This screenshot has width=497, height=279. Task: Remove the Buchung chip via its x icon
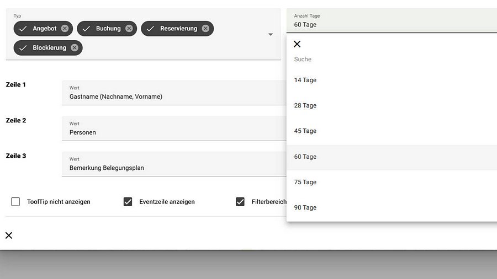pos(129,29)
